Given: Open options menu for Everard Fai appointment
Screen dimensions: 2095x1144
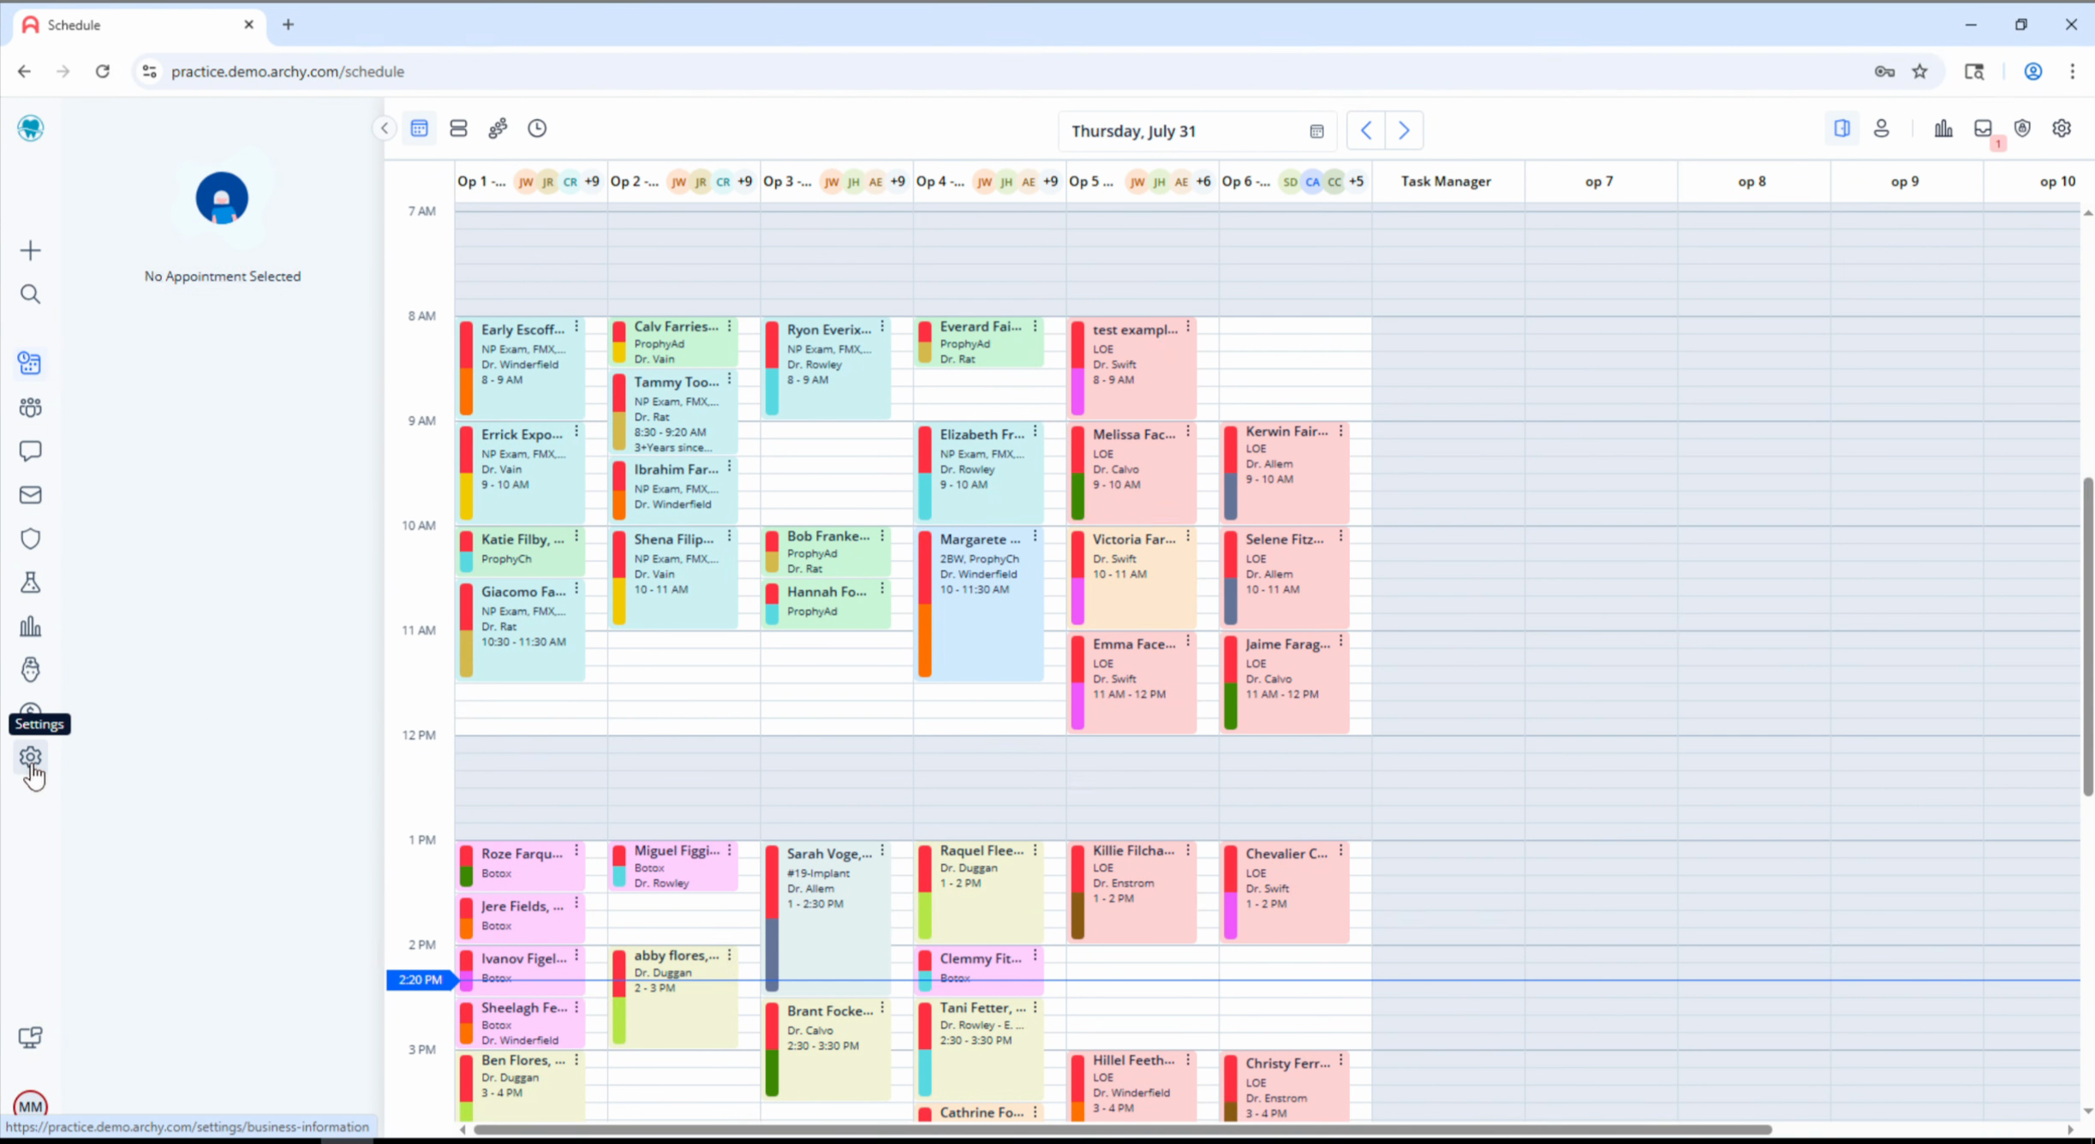Looking at the screenshot, I should click(1036, 326).
